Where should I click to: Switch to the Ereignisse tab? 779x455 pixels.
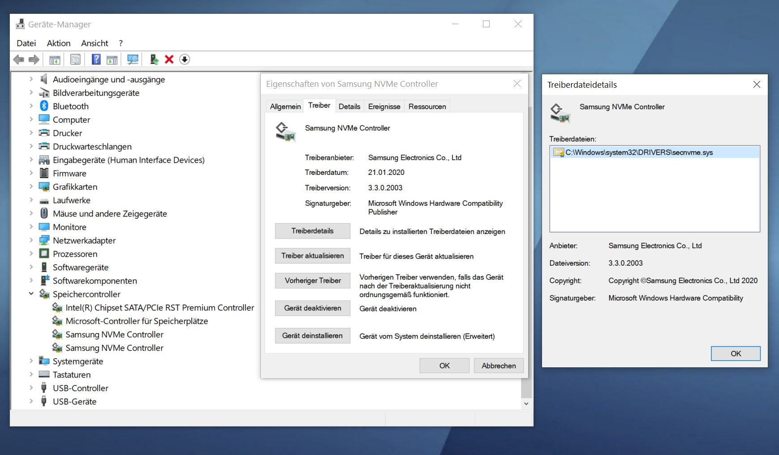(384, 106)
